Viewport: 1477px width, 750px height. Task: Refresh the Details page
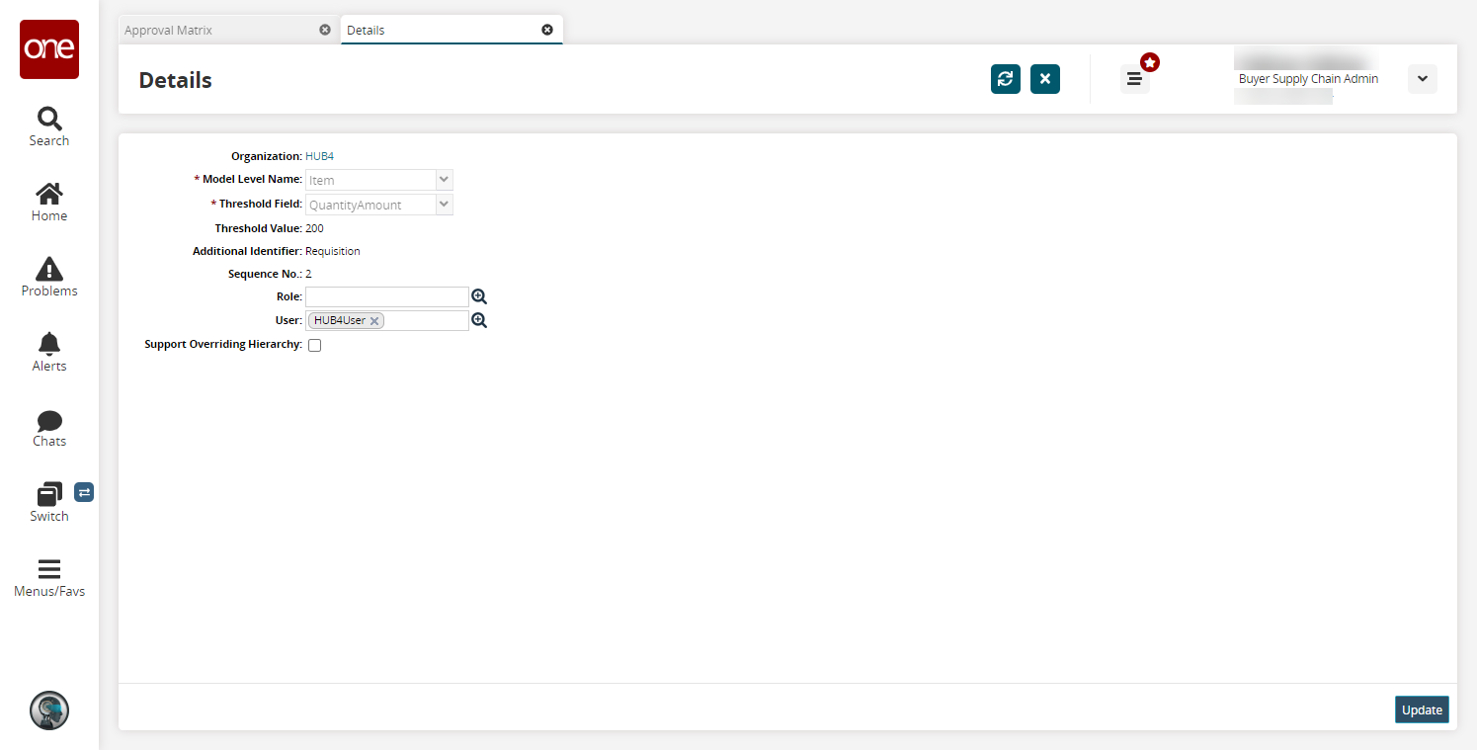[x=1006, y=79]
